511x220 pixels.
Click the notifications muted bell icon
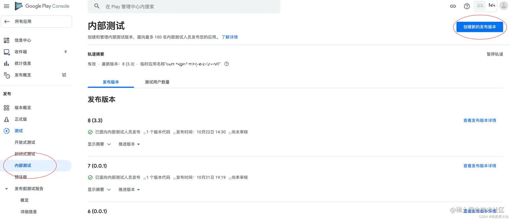64,75
